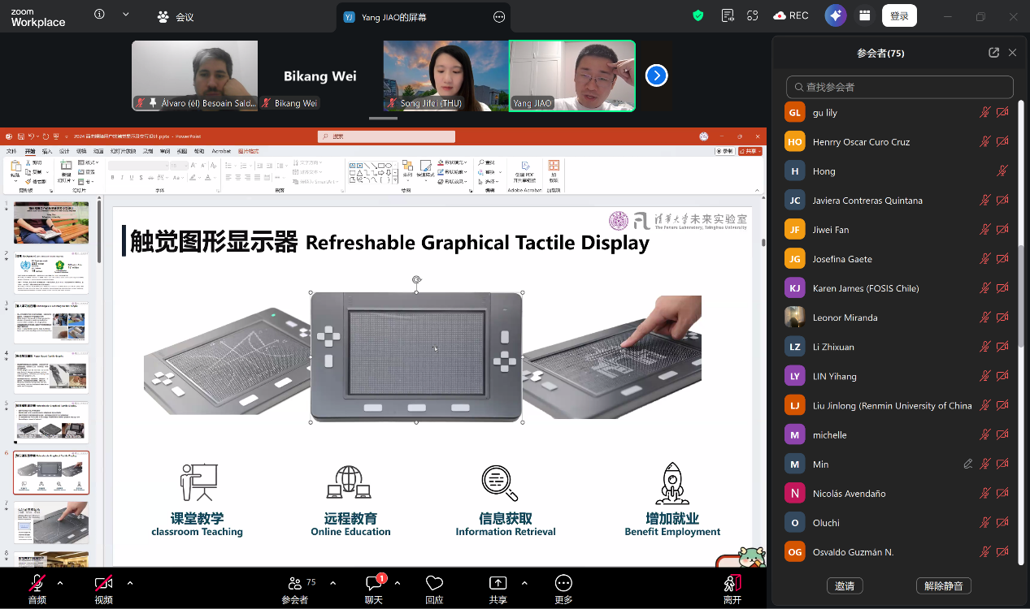This screenshot has height=609, width=1030.
Task: Click the meeting info circle icon
Action: [99, 14]
